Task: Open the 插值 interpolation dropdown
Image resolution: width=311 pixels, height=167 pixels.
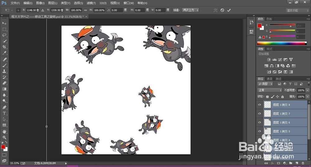Action: click(190, 10)
